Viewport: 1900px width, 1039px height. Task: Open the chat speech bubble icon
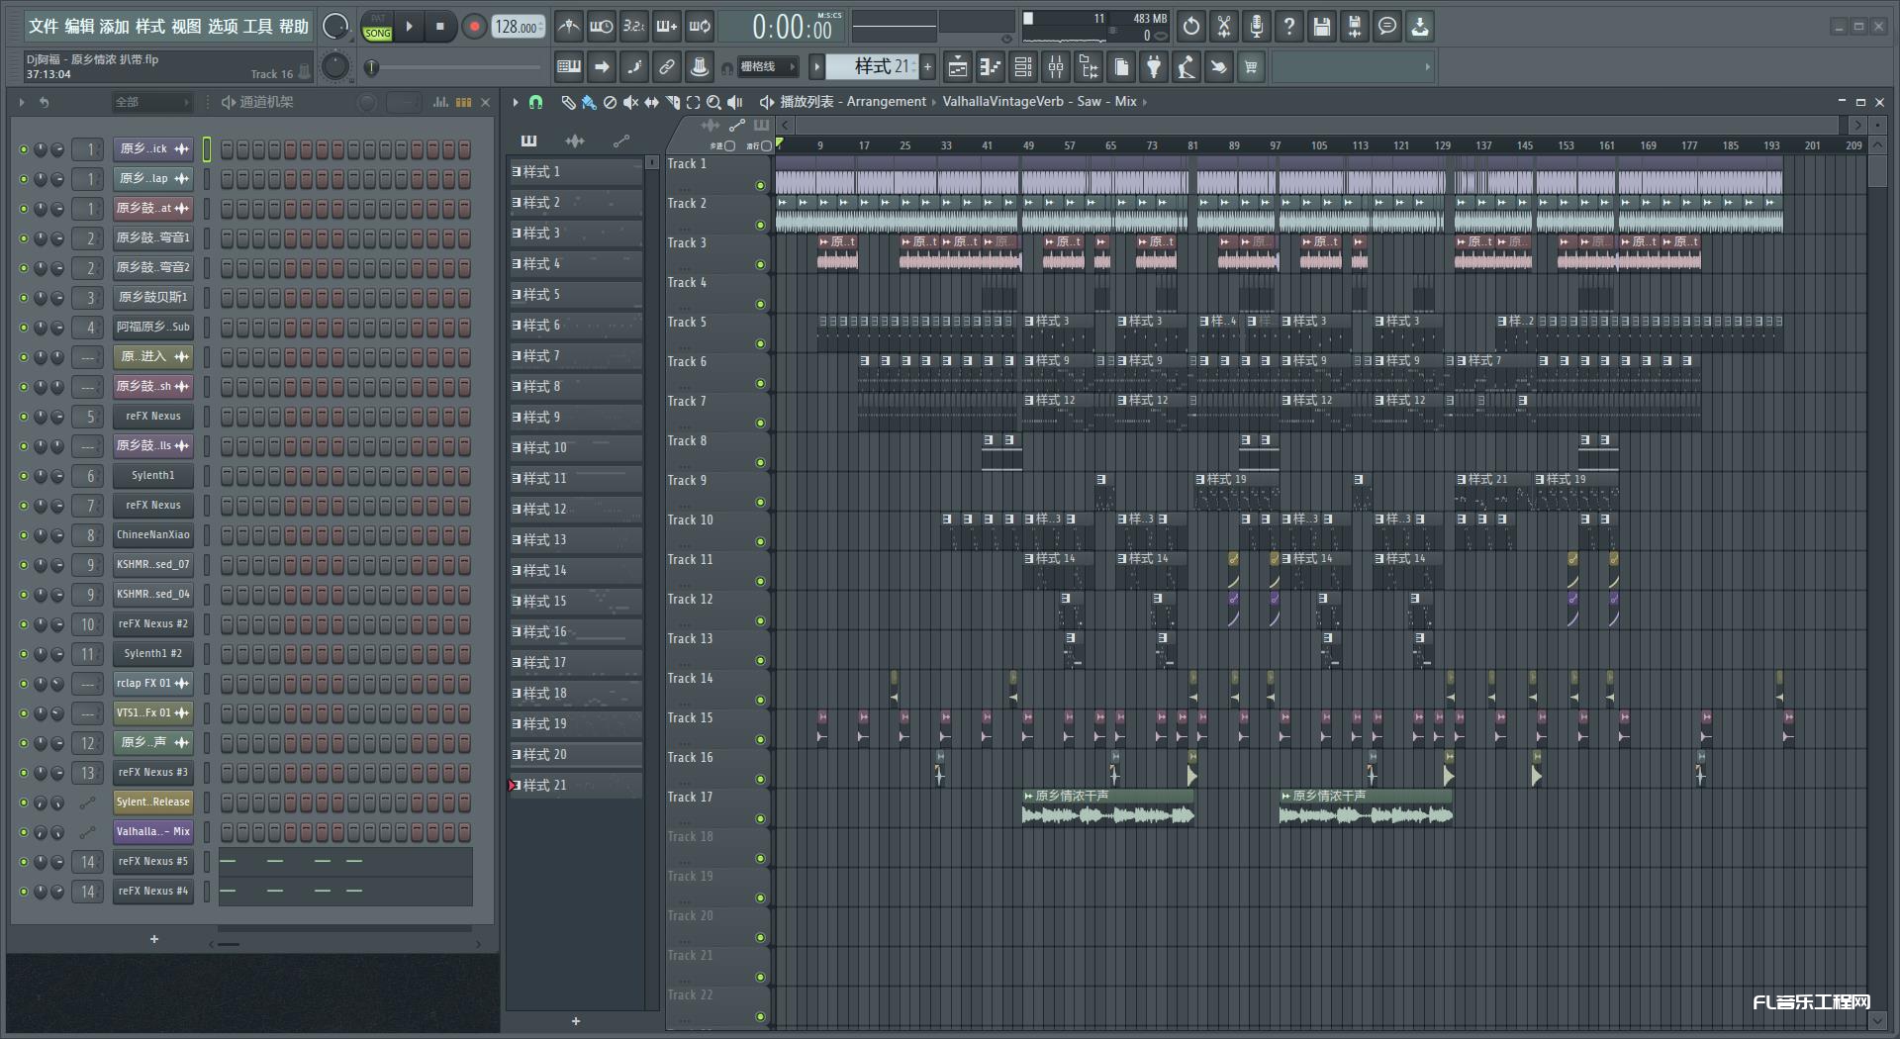click(1387, 27)
